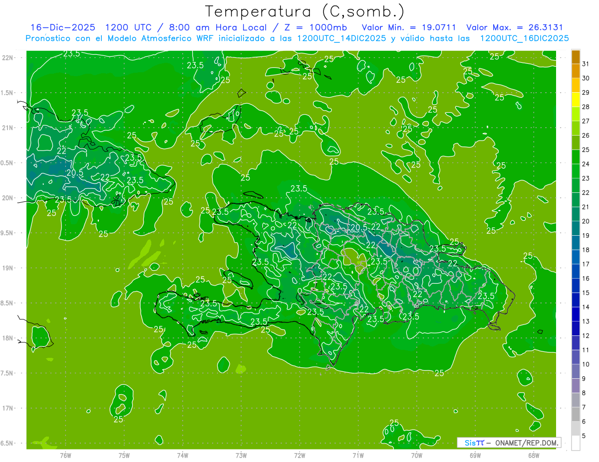Click the 71W longitude axis label
The height and width of the screenshot is (462, 599).
(x=358, y=456)
